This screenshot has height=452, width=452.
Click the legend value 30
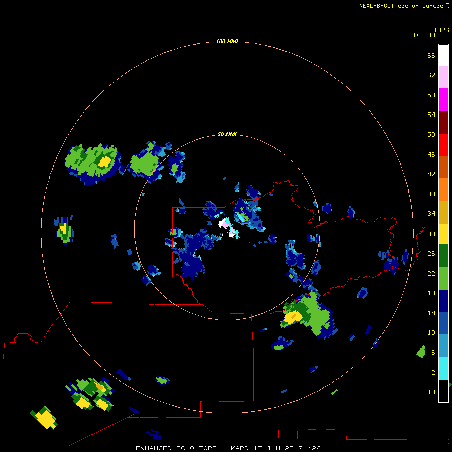pyautogui.click(x=431, y=234)
